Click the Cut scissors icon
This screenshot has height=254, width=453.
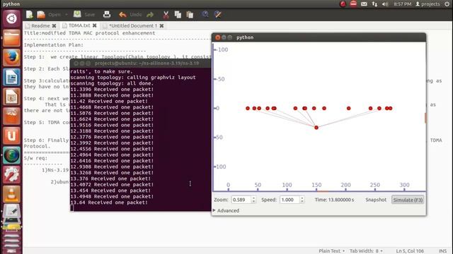(166, 14)
